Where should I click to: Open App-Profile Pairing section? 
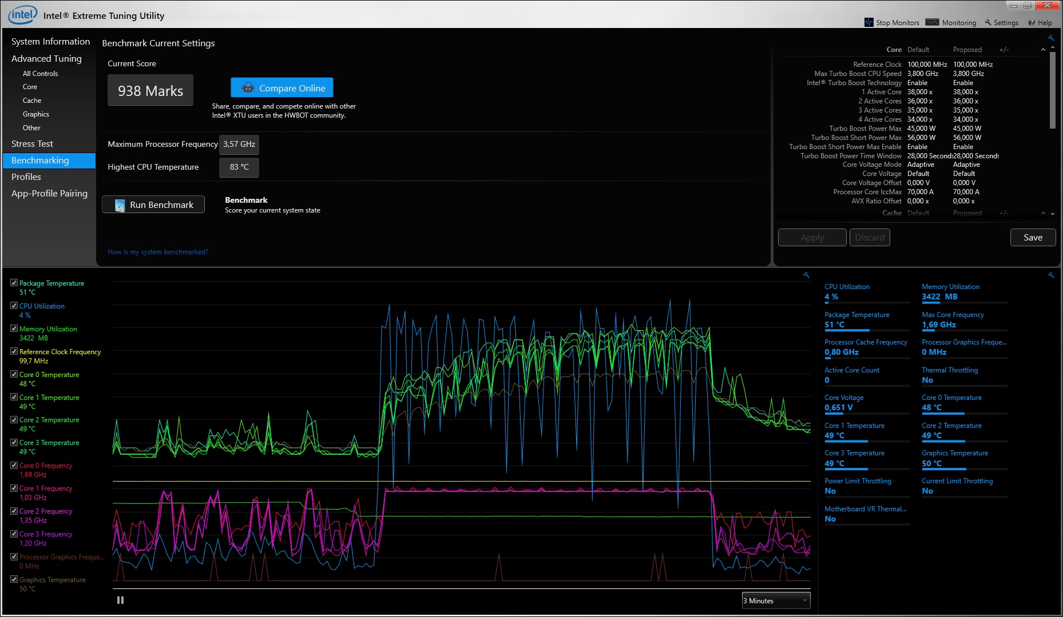point(49,194)
